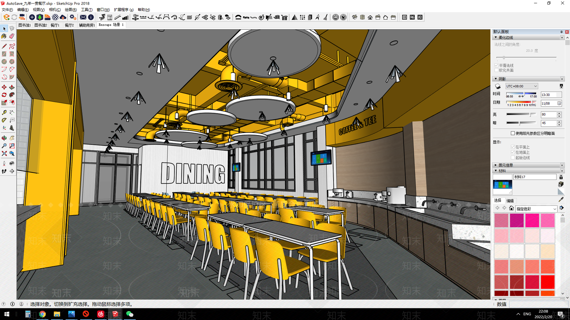Viewport: 570px width, 320px height.
Task: Toggle 软化共面 checkbox
Action: (x=496, y=70)
